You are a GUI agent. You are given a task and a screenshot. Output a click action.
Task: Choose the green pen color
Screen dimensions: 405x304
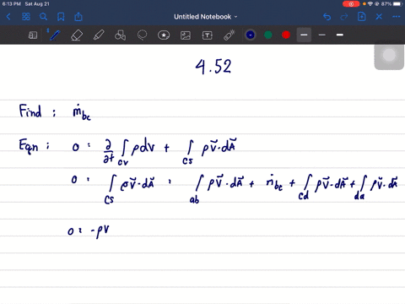(268, 35)
